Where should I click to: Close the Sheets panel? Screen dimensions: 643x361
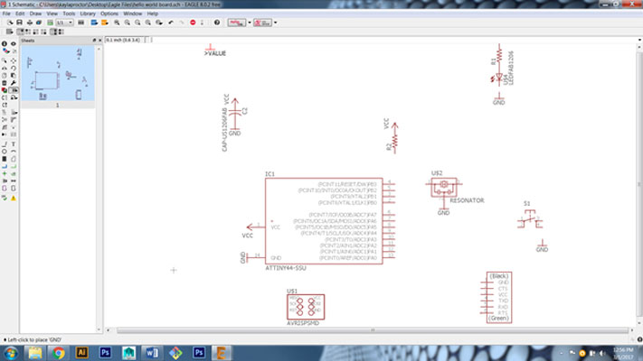point(99,41)
